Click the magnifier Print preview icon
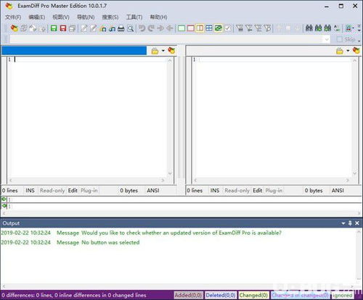This screenshot has height=300, width=363. [x=130, y=28]
